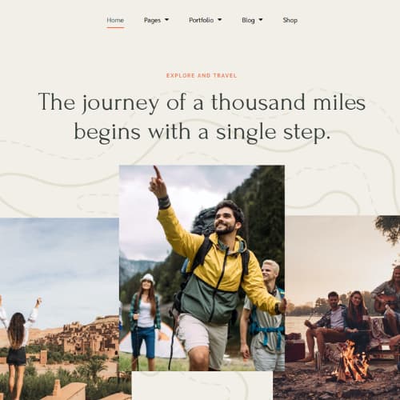Select the begins with a single step line
This screenshot has width=400, height=400.
pyautogui.click(x=202, y=132)
